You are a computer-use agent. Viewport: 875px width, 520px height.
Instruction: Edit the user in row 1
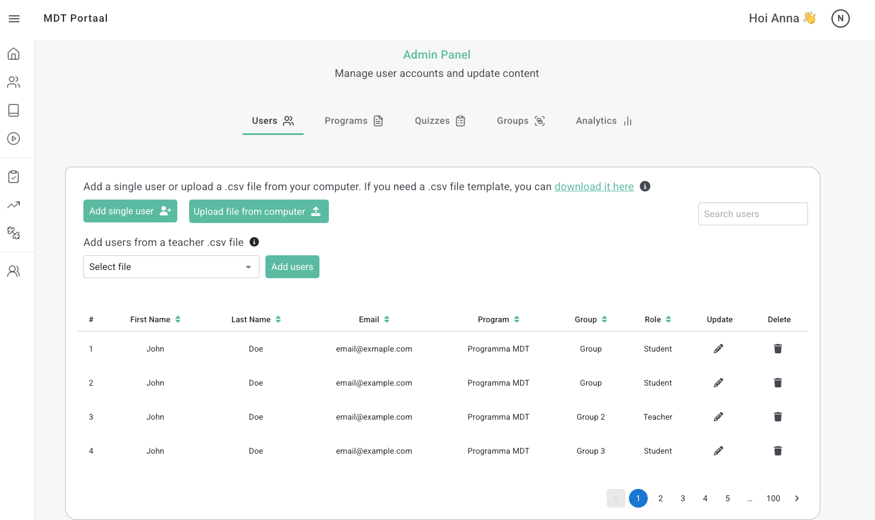[x=718, y=349]
